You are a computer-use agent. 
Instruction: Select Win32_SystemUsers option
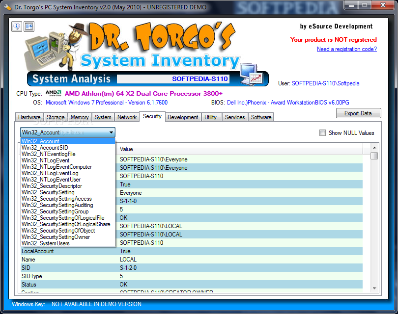pyautogui.click(x=68, y=243)
